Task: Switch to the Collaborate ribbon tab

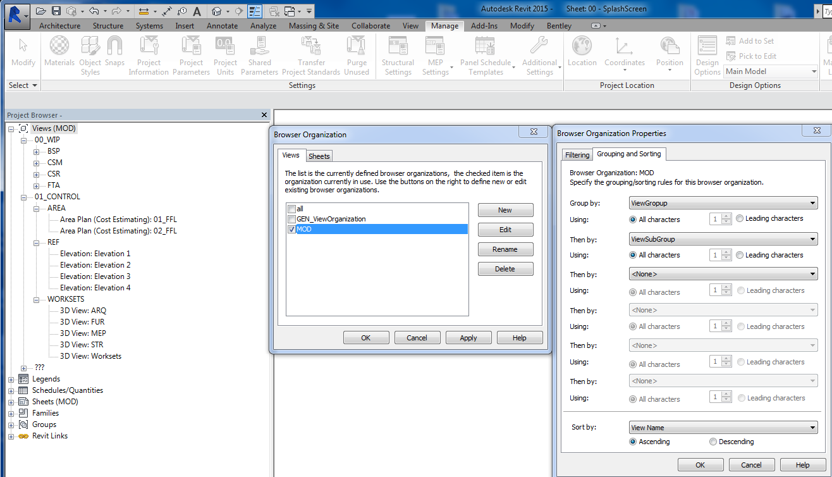Action: coord(371,26)
